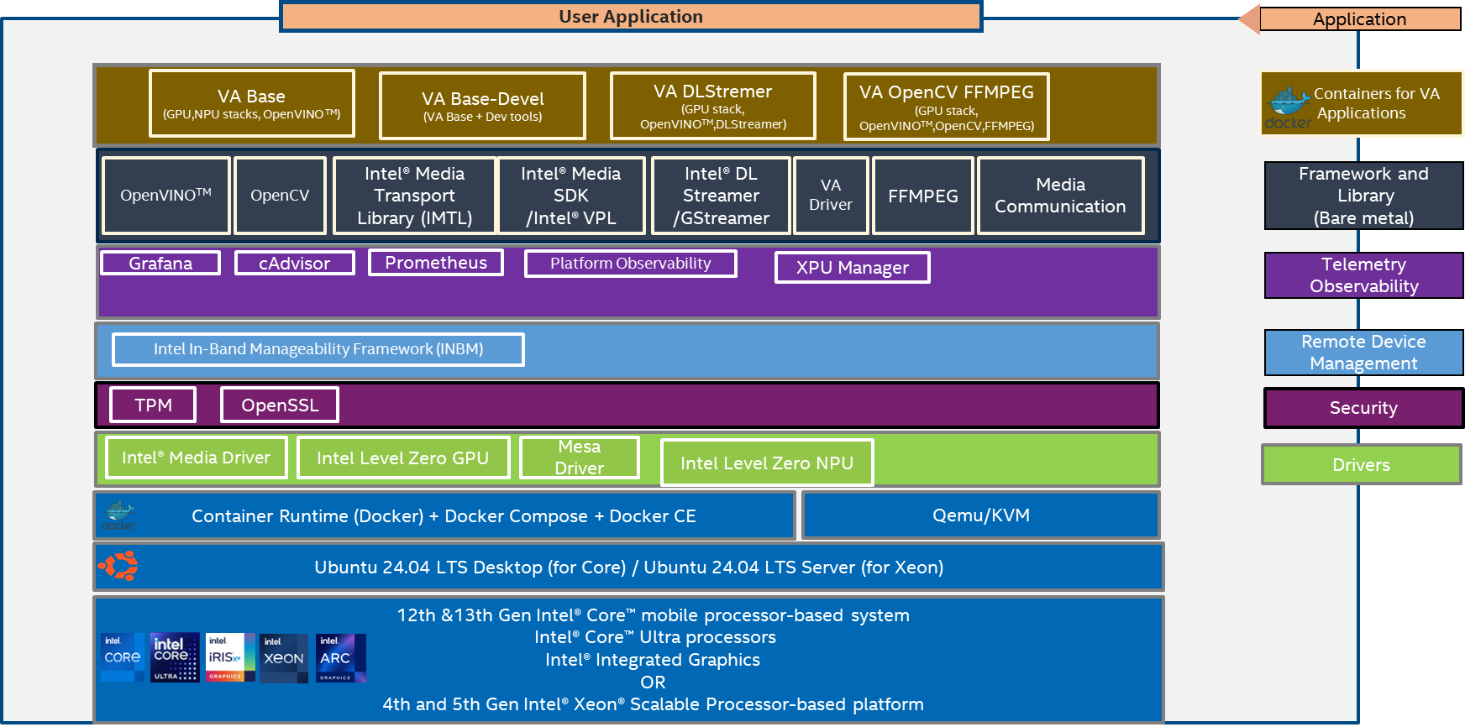The width and height of the screenshot is (1465, 727).
Task: Select the Grafana telemetry box
Action: pos(160,263)
